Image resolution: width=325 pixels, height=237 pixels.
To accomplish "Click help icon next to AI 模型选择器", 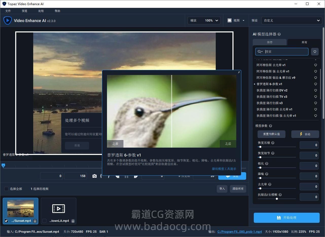I will (279, 34).
